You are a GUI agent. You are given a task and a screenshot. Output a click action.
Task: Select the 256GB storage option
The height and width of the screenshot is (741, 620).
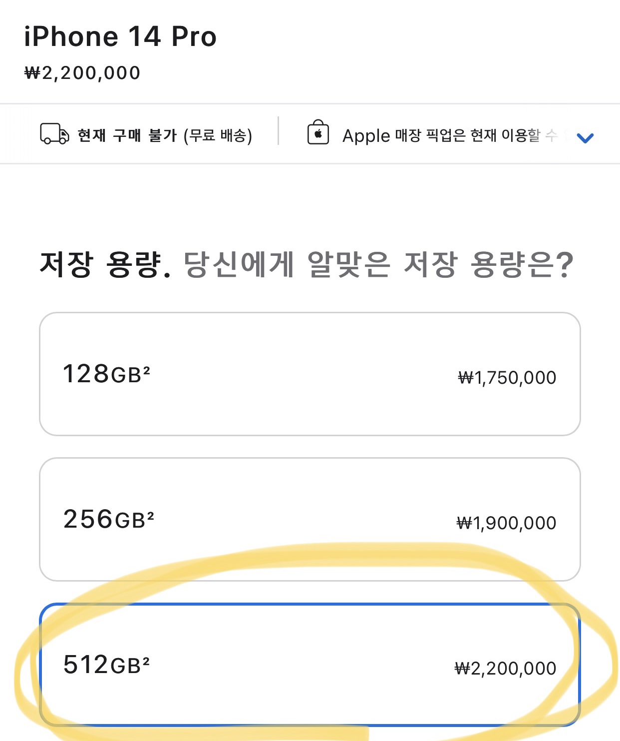310,519
